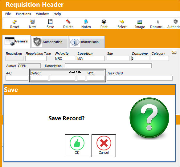The image size is (180, 167).
Task: Click the Task Card input field
Action: tap(140, 78)
